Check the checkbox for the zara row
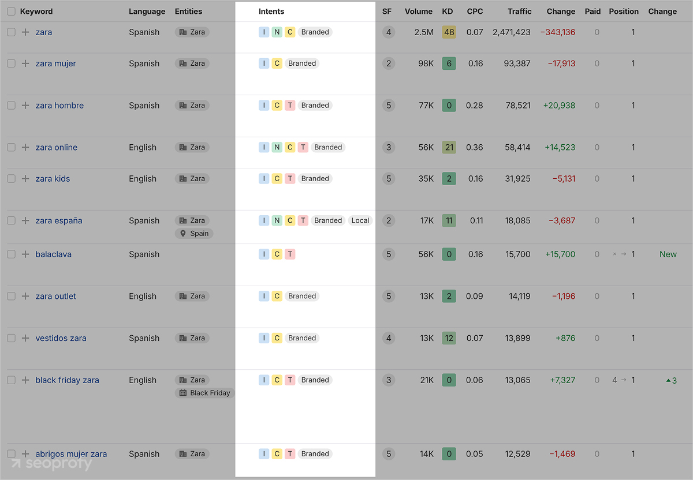693x480 pixels. click(x=11, y=32)
